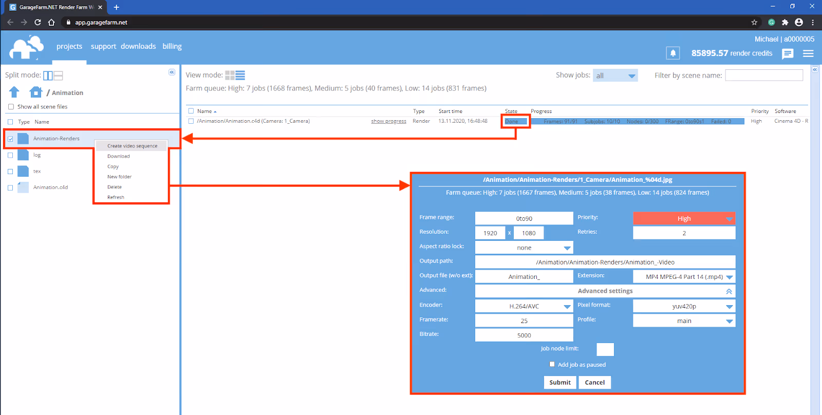Open the hamburger main menu

(x=808, y=53)
